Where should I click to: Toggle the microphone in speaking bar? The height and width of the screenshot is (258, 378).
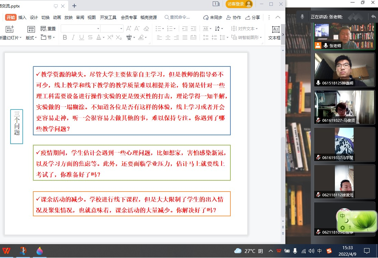click(x=302, y=17)
